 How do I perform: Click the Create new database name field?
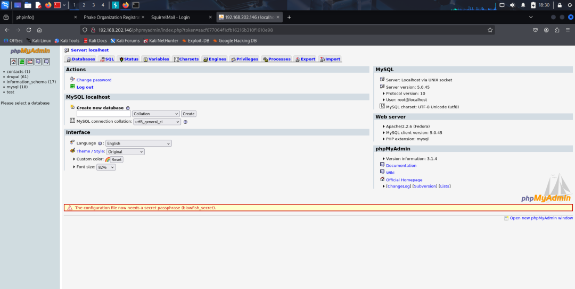click(103, 114)
